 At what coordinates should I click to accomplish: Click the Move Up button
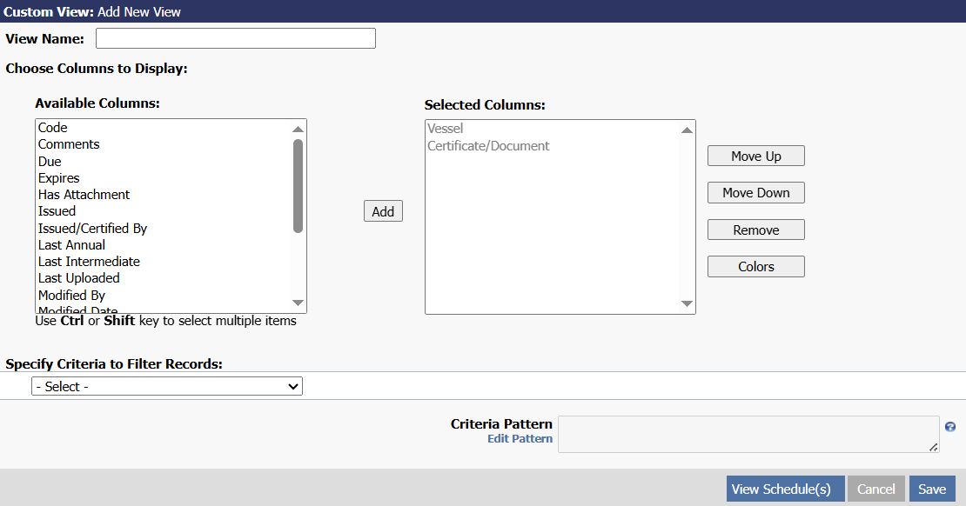point(755,156)
